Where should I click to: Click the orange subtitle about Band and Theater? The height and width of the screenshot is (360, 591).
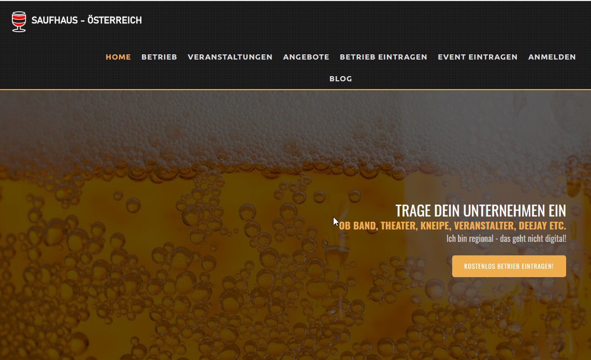(453, 226)
